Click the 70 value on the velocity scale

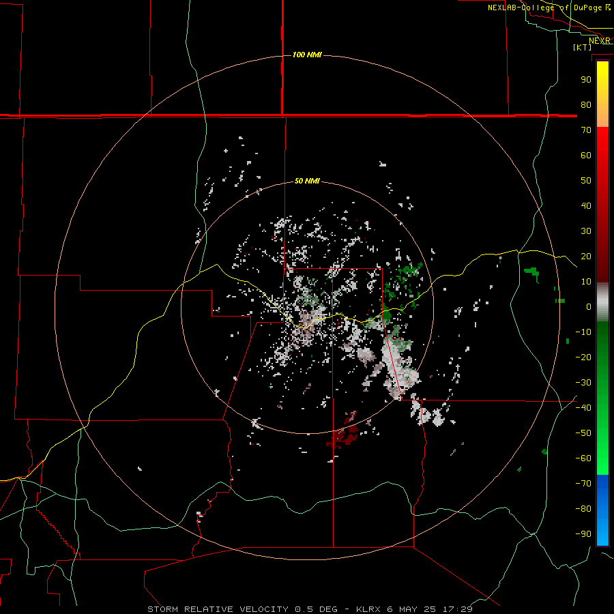pos(586,130)
